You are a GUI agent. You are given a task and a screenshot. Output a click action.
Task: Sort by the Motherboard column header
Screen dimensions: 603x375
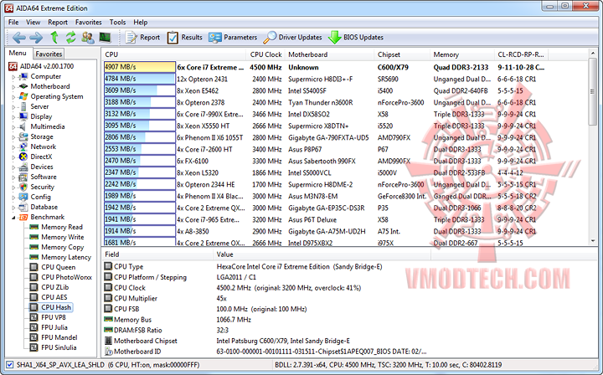330,54
